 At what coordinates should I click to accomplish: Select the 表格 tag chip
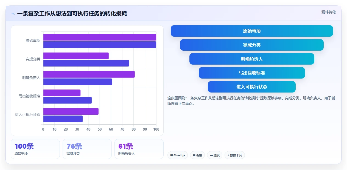point(197,155)
